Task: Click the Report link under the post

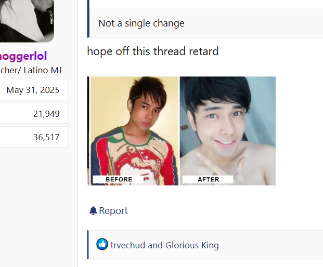Action: (x=113, y=210)
